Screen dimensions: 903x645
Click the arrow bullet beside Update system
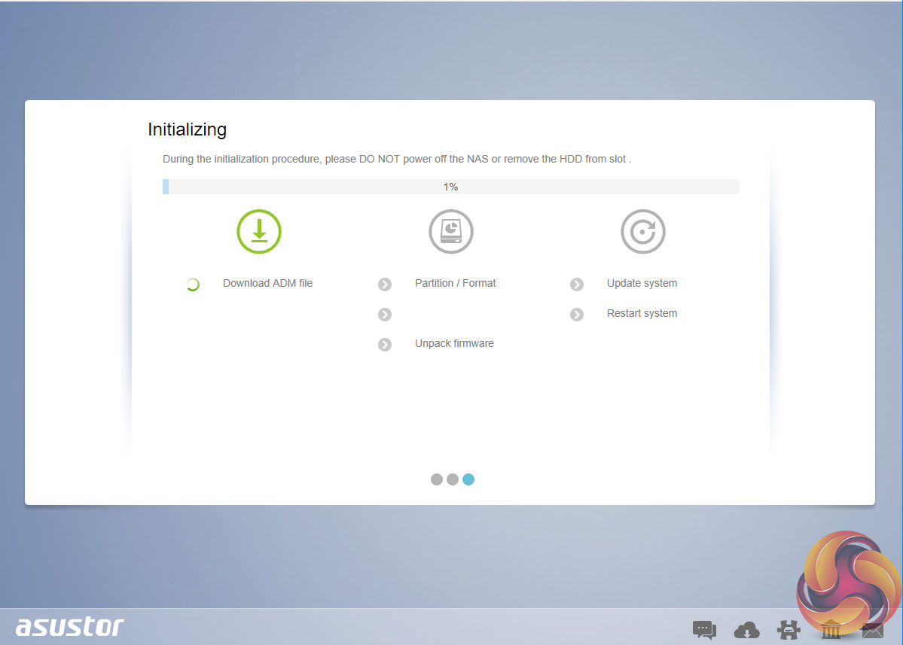(x=576, y=284)
